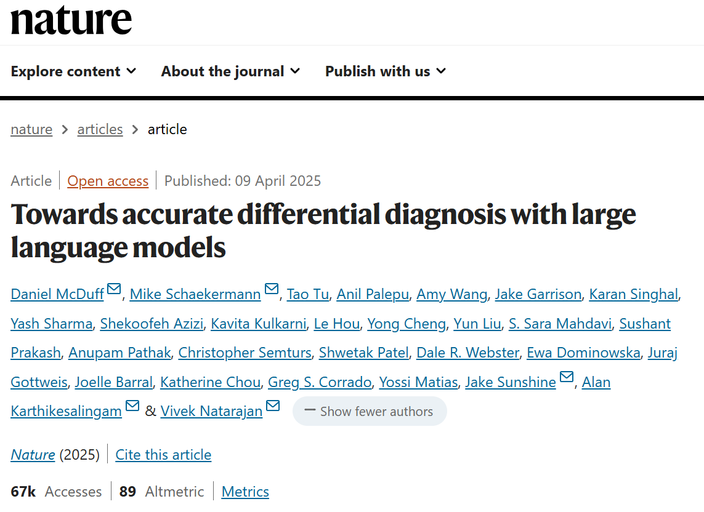Open the Nature journal italic link
The image size is (704, 512).
click(x=33, y=455)
